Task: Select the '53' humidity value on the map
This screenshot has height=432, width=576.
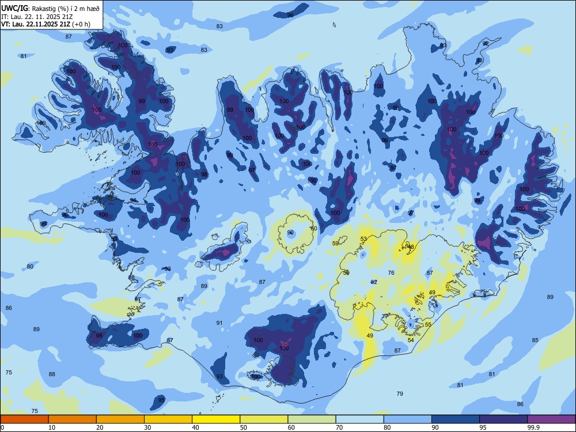Action: pos(363,239)
